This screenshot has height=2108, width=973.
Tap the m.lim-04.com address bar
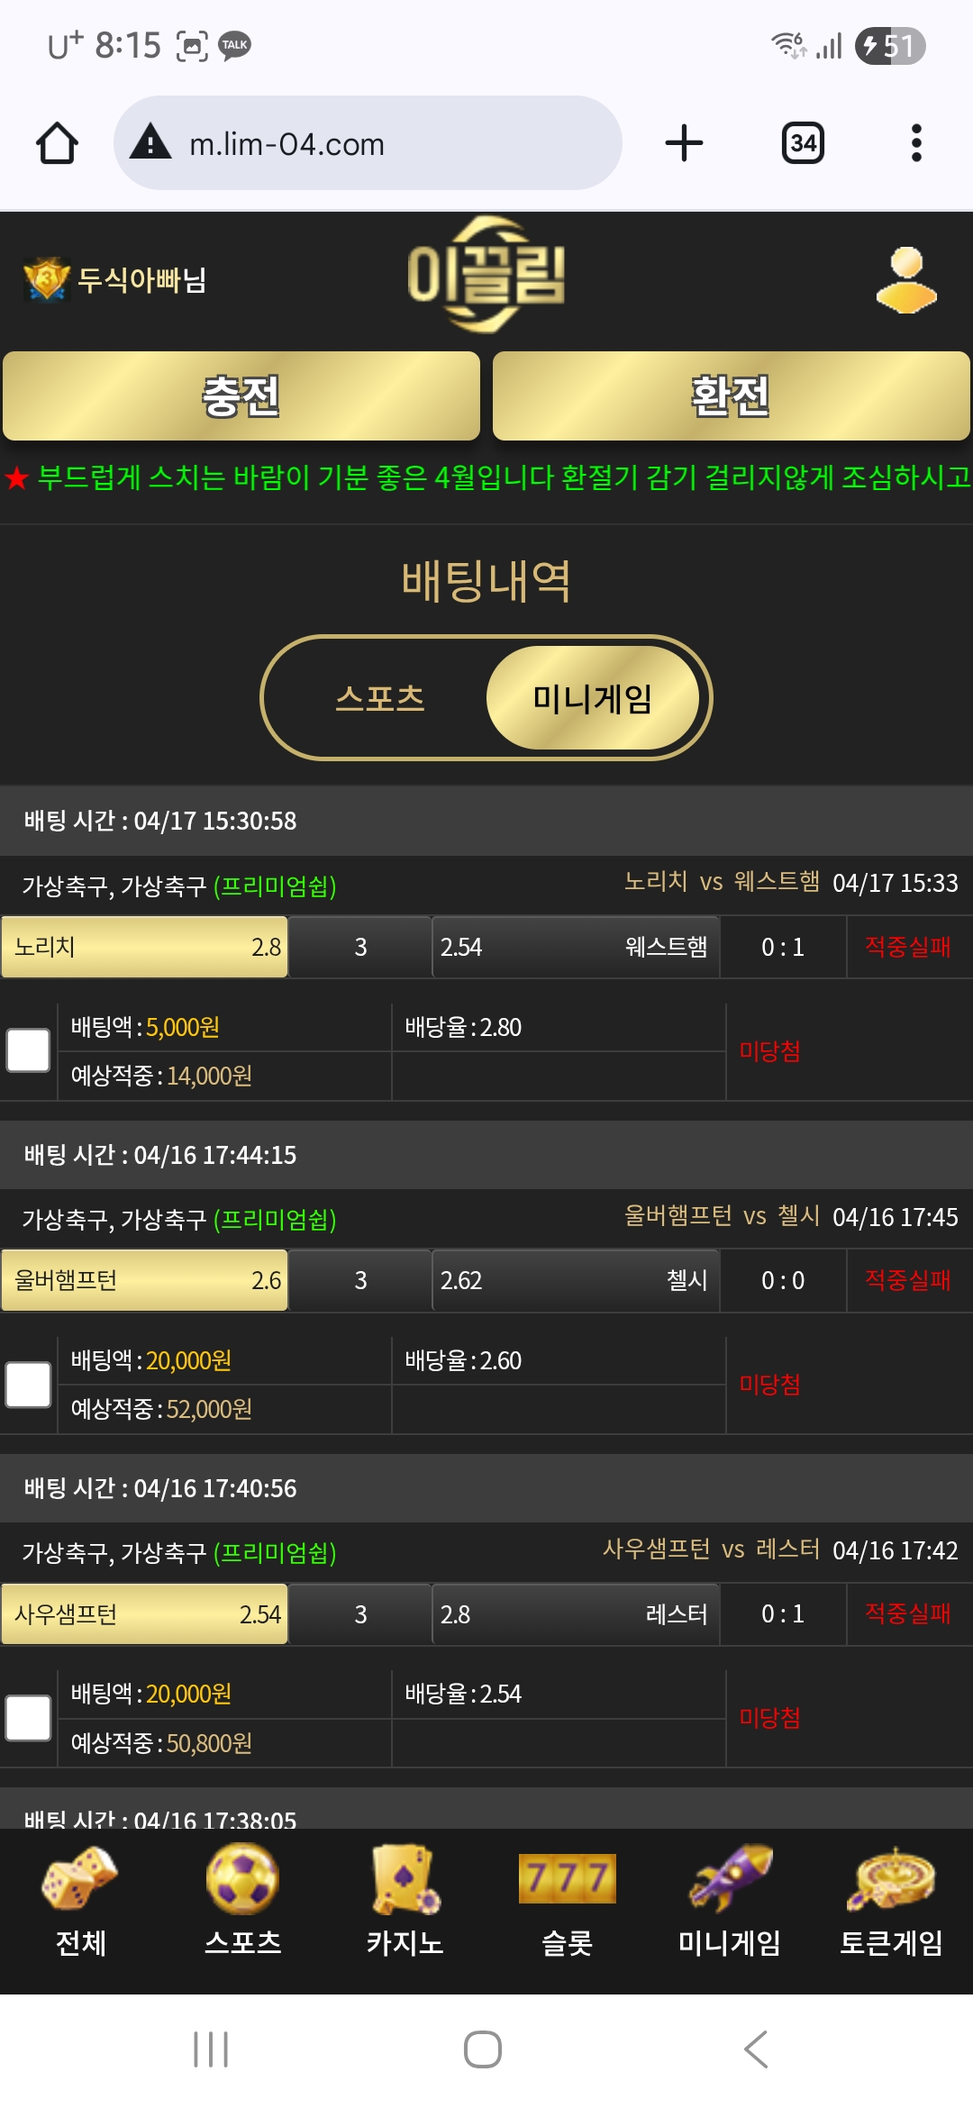tap(368, 143)
